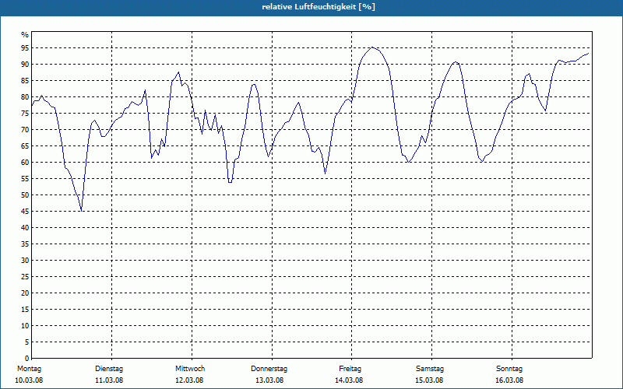Select the 80 y-axis label
The height and width of the screenshot is (389, 623).
(x=25, y=96)
